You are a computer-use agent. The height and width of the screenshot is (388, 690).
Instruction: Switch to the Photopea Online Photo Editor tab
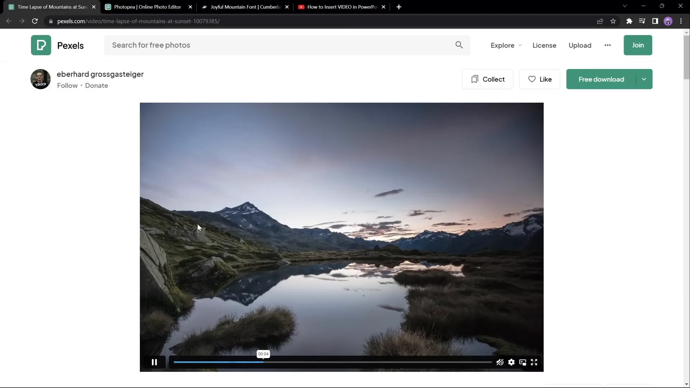click(144, 7)
